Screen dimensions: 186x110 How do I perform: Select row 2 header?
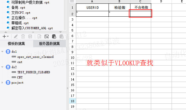pyautogui.click(x=73, y=14)
